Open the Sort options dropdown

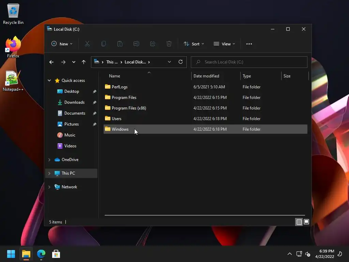[194, 44]
